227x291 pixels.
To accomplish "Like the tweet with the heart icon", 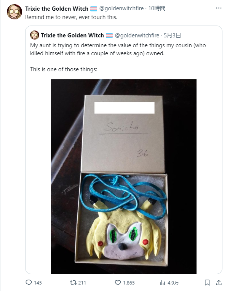I will click(x=118, y=283).
